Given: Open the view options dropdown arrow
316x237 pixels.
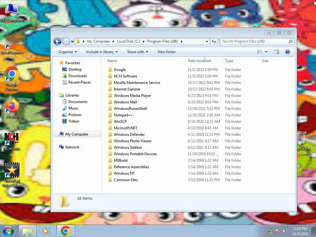Looking at the screenshot, I should pos(266,52).
